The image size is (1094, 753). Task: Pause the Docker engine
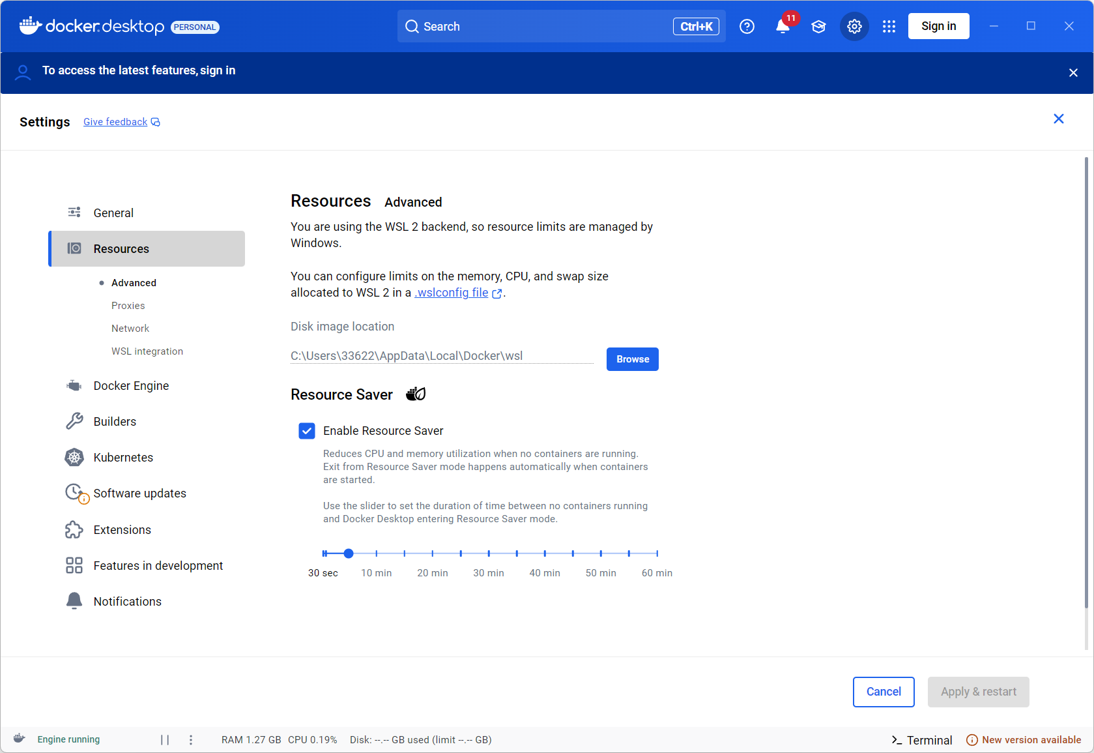click(165, 740)
